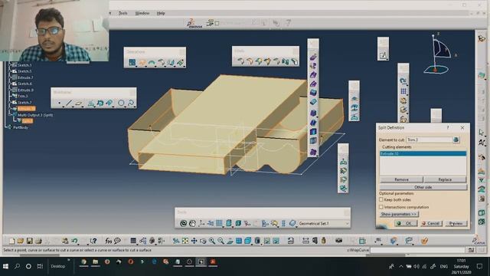Click the Formula f(x) icon
The width and height of the screenshot is (490, 276).
(x=108, y=241)
